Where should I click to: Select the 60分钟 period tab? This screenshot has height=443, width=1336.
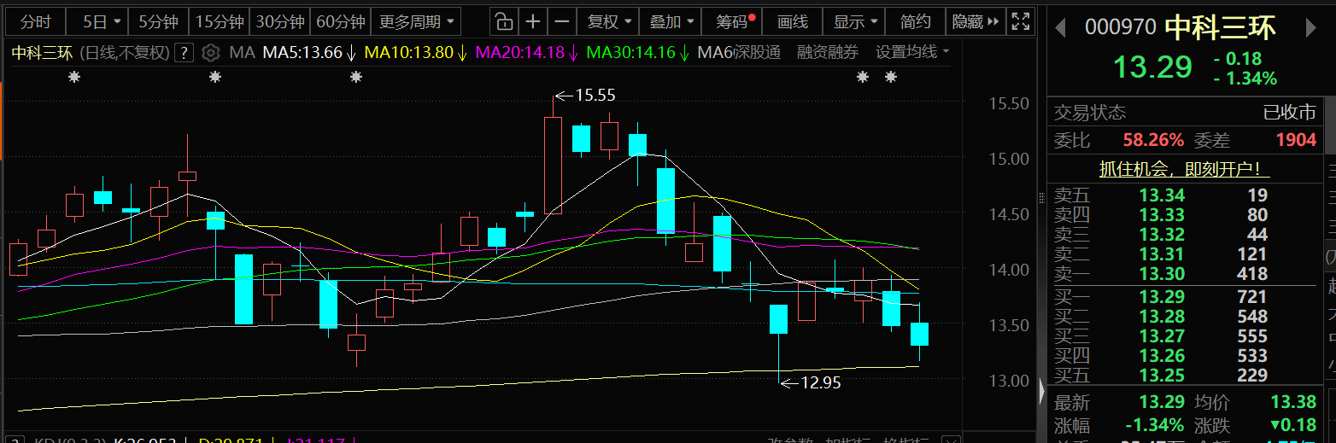340,22
